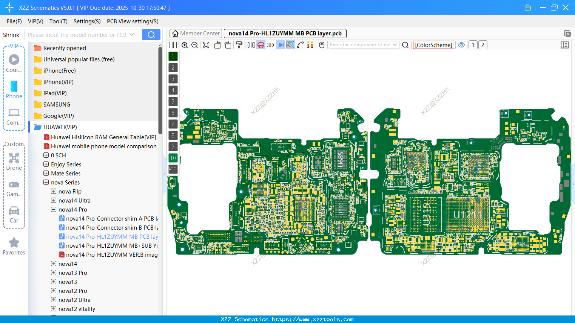Expand the Enjoy Series node
Image resolution: width=575 pixels, height=323 pixels.
pos(46,164)
